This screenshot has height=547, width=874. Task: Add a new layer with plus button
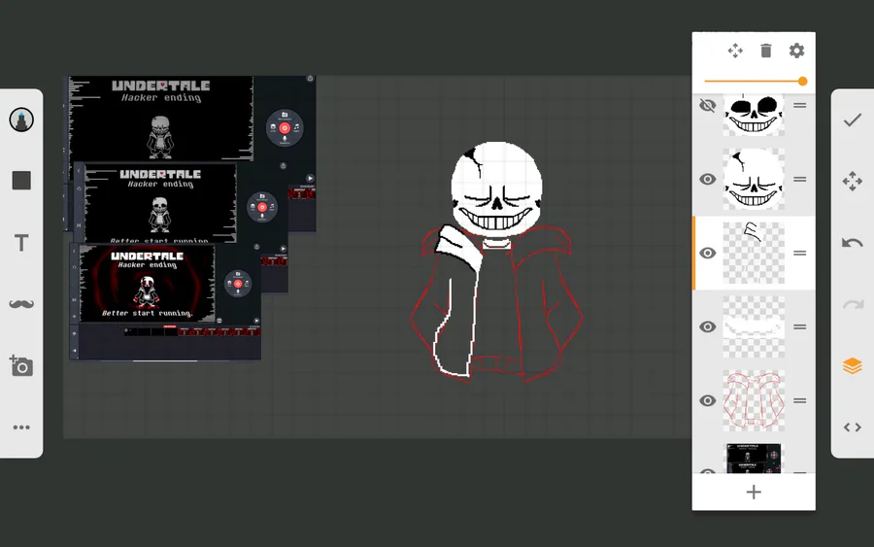(754, 492)
